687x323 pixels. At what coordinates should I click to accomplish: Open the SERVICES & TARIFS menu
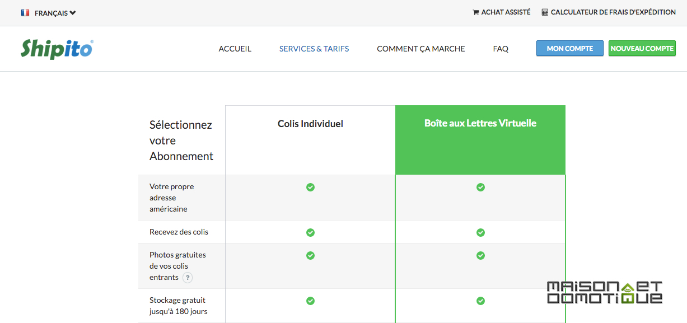point(314,49)
